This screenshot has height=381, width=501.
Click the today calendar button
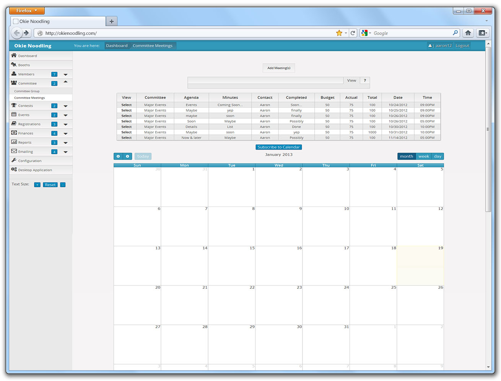(143, 156)
